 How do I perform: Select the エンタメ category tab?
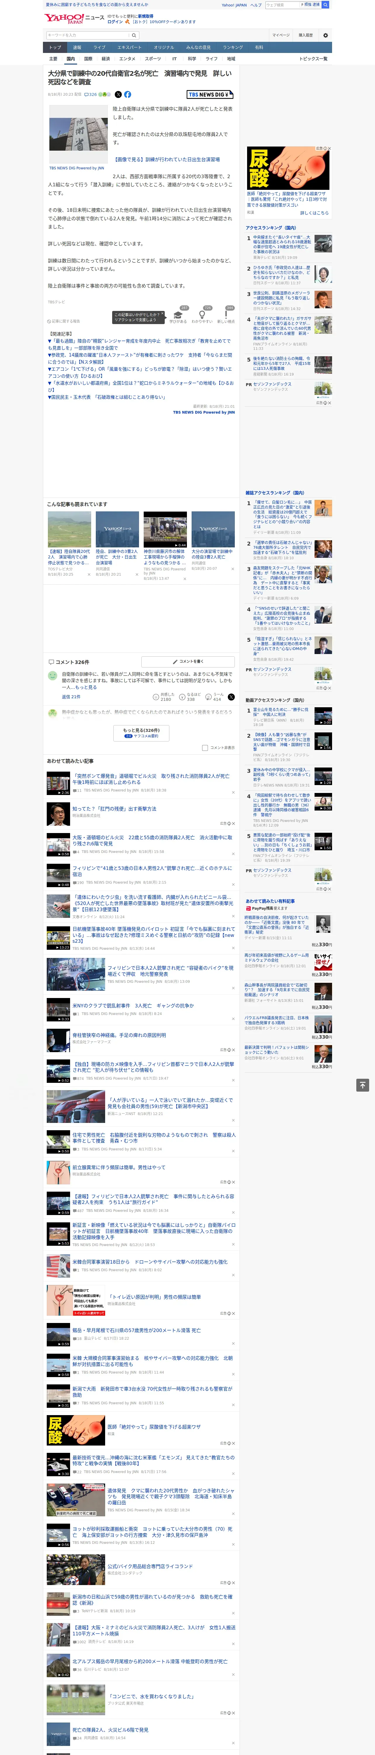click(x=127, y=59)
